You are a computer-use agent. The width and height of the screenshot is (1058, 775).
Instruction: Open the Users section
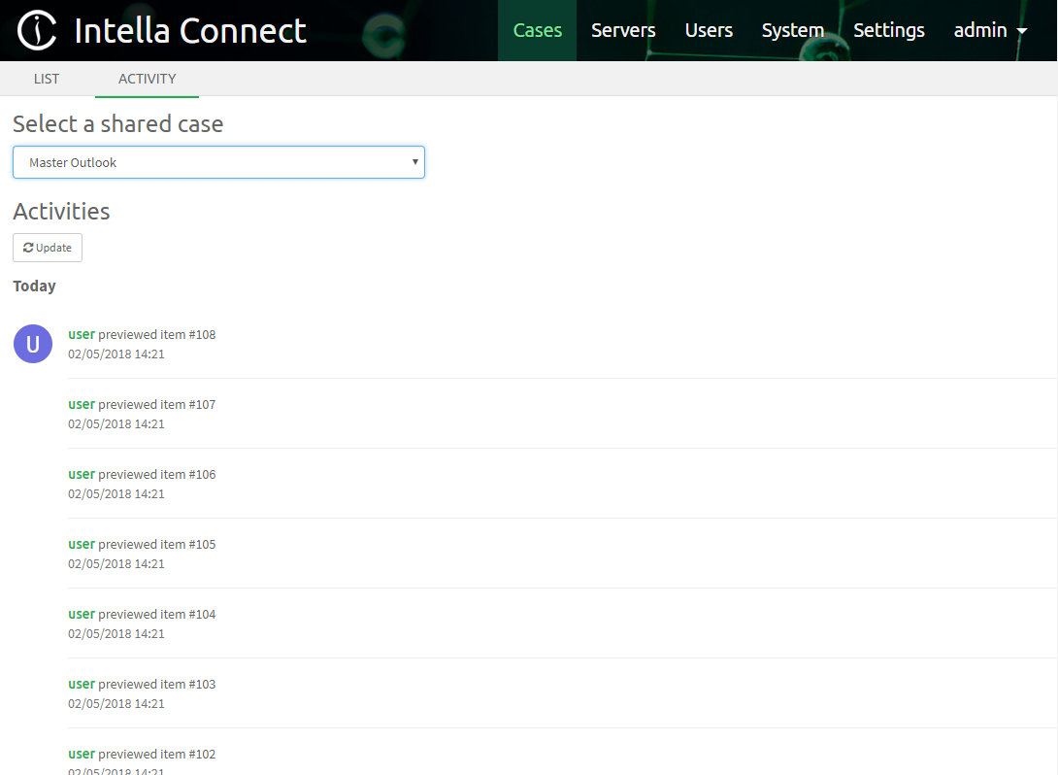pos(709,31)
